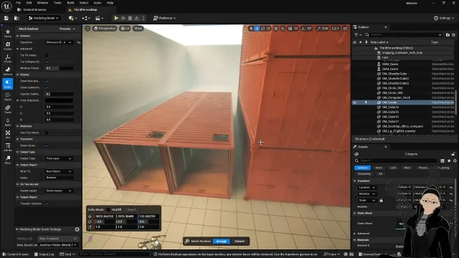Open the Mesh tool palette category
This screenshot has height=258, width=459.
pyautogui.click(x=8, y=97)
